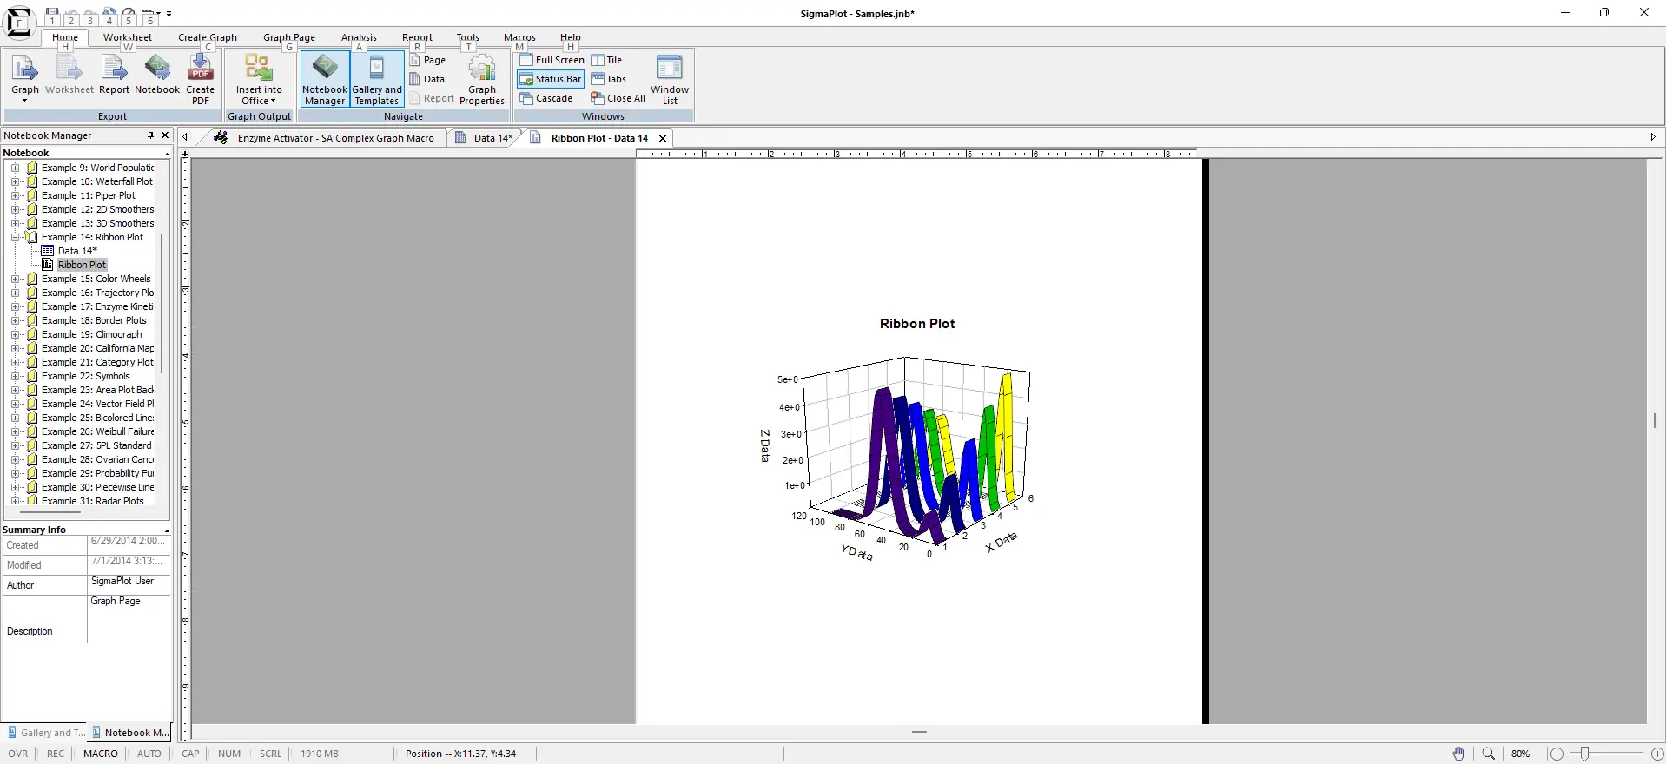Expand the Example 15: Color Wheels node
The image size is (1666, 764).
pyautogui.click(x=15, y=279)
